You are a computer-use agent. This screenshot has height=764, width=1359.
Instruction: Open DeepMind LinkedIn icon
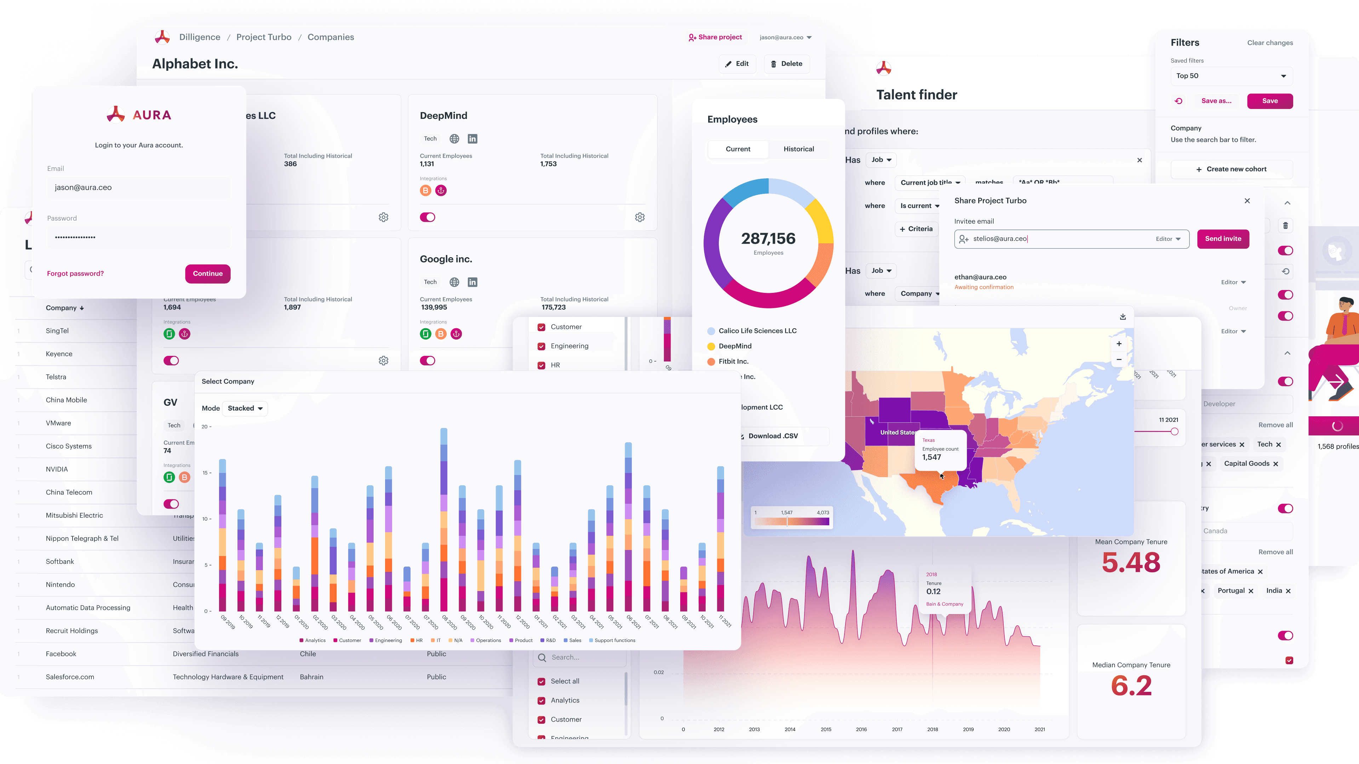coord(473,139)
